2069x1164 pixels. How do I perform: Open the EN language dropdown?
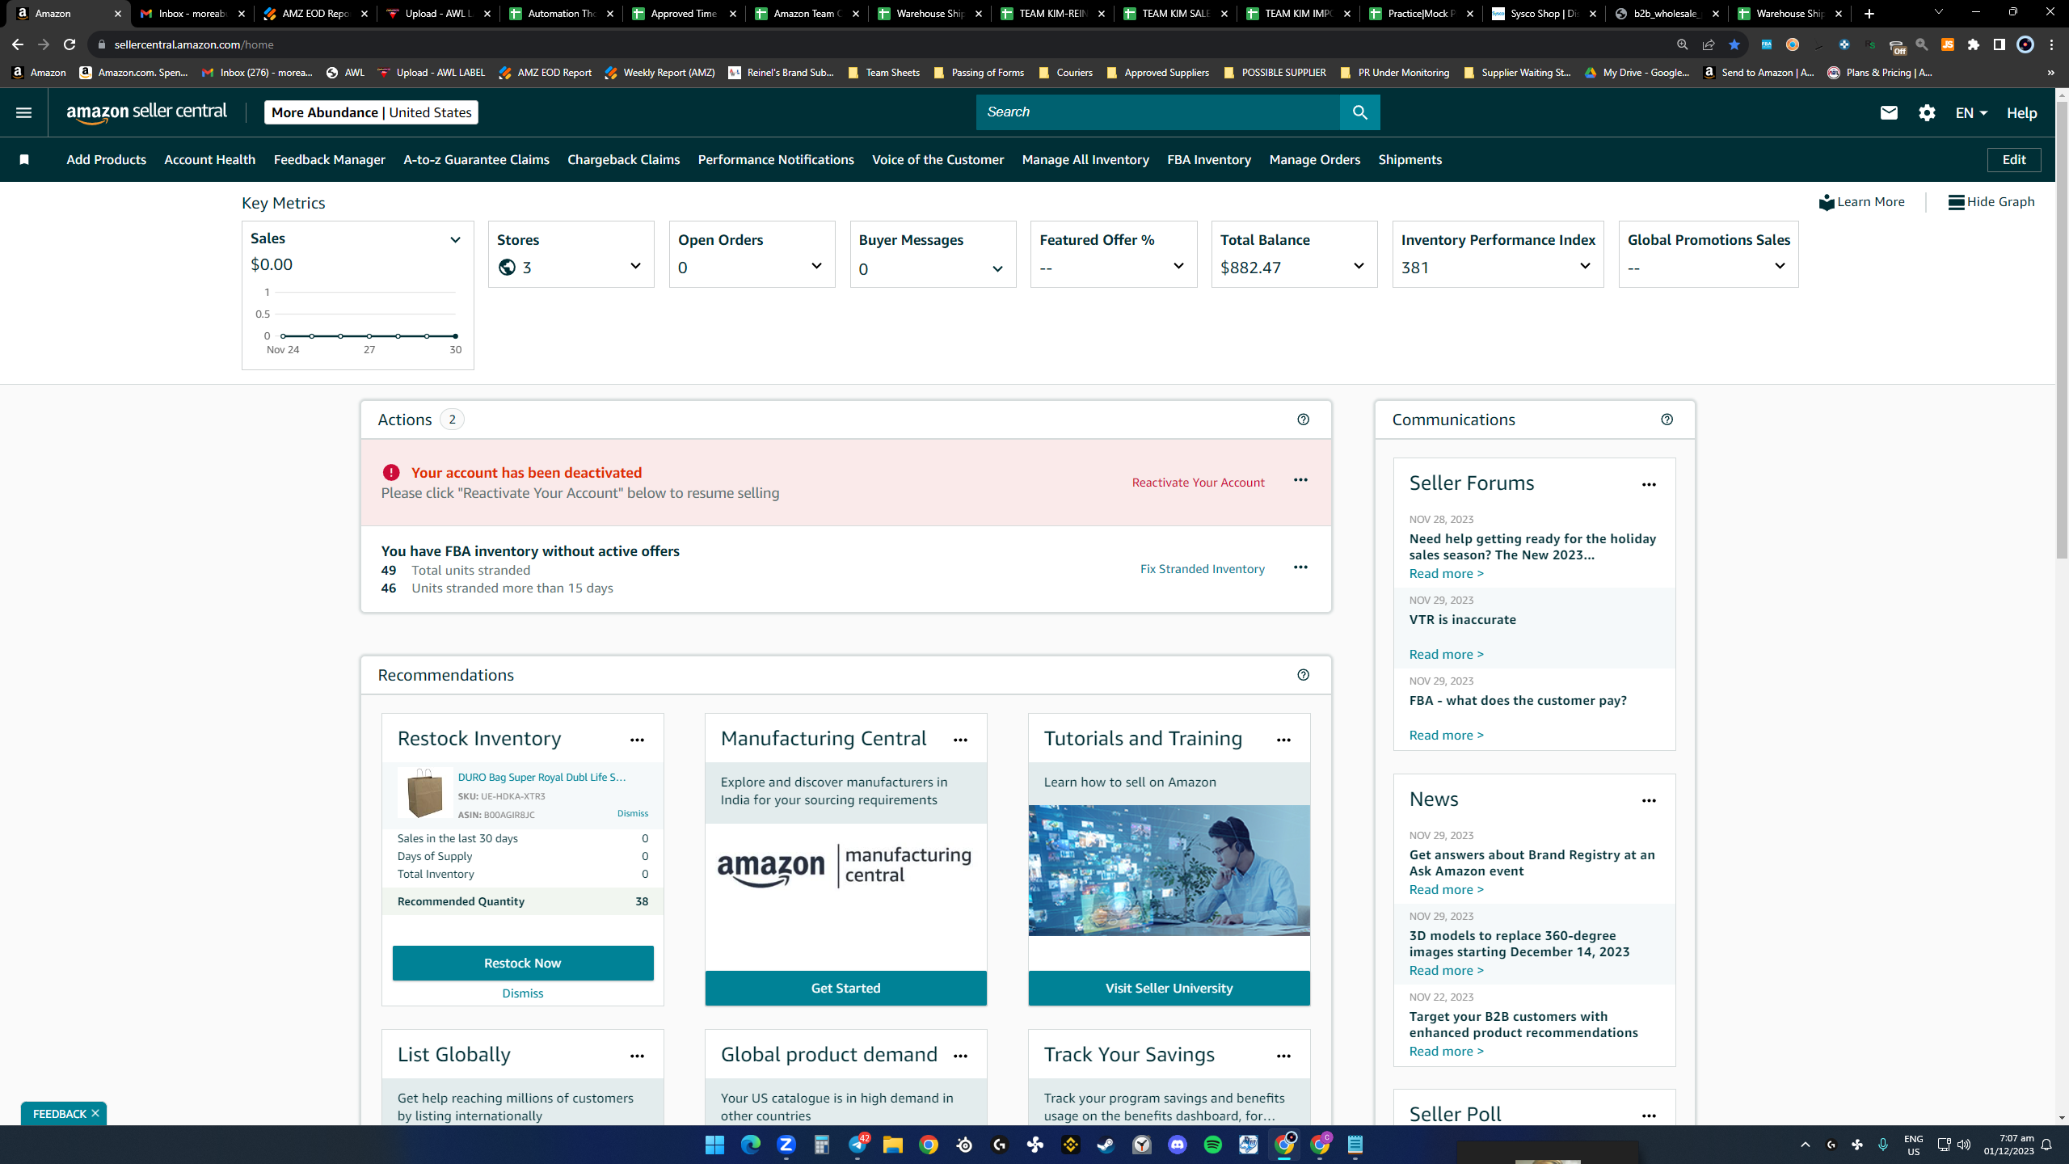point(1971,113)
